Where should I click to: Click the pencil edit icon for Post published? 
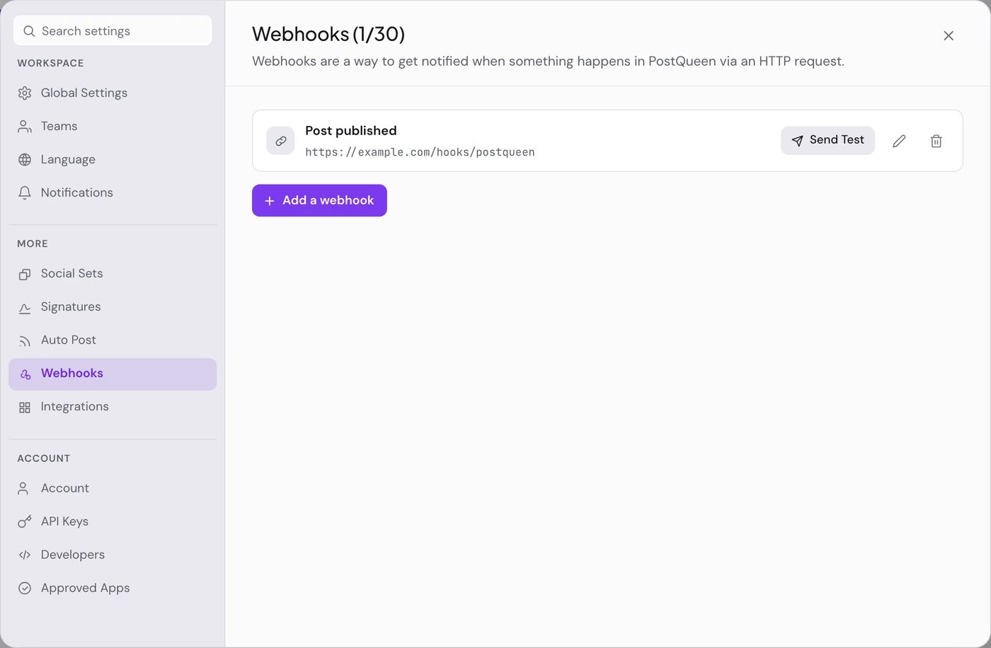(x=899, y=141)
